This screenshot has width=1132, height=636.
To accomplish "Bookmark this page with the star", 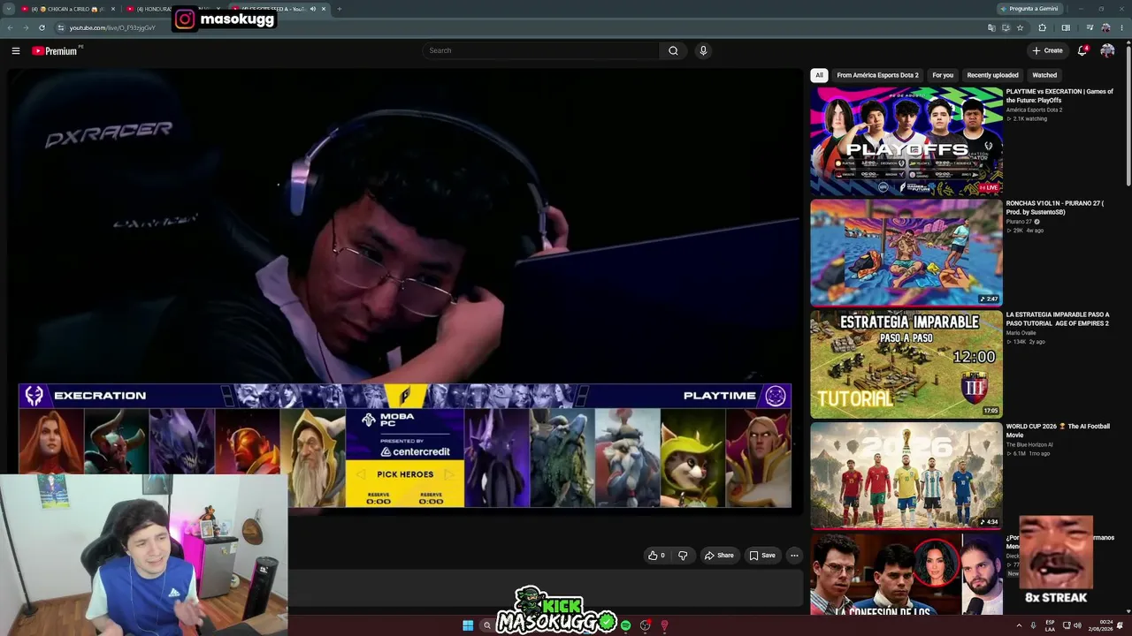I will 1020,27.
